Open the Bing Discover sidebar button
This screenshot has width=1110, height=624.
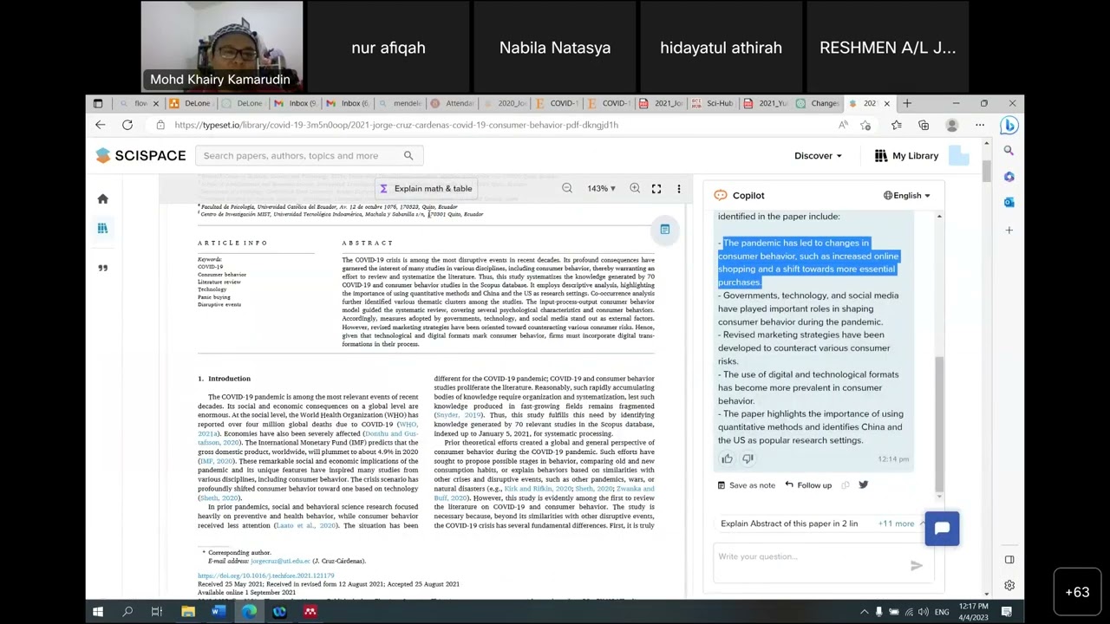click(1008, 126)
